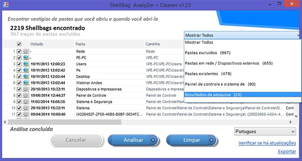This screenshot has height=161, width=302.
Task: Click the gear icon in the Rede row
Action: 25,51
